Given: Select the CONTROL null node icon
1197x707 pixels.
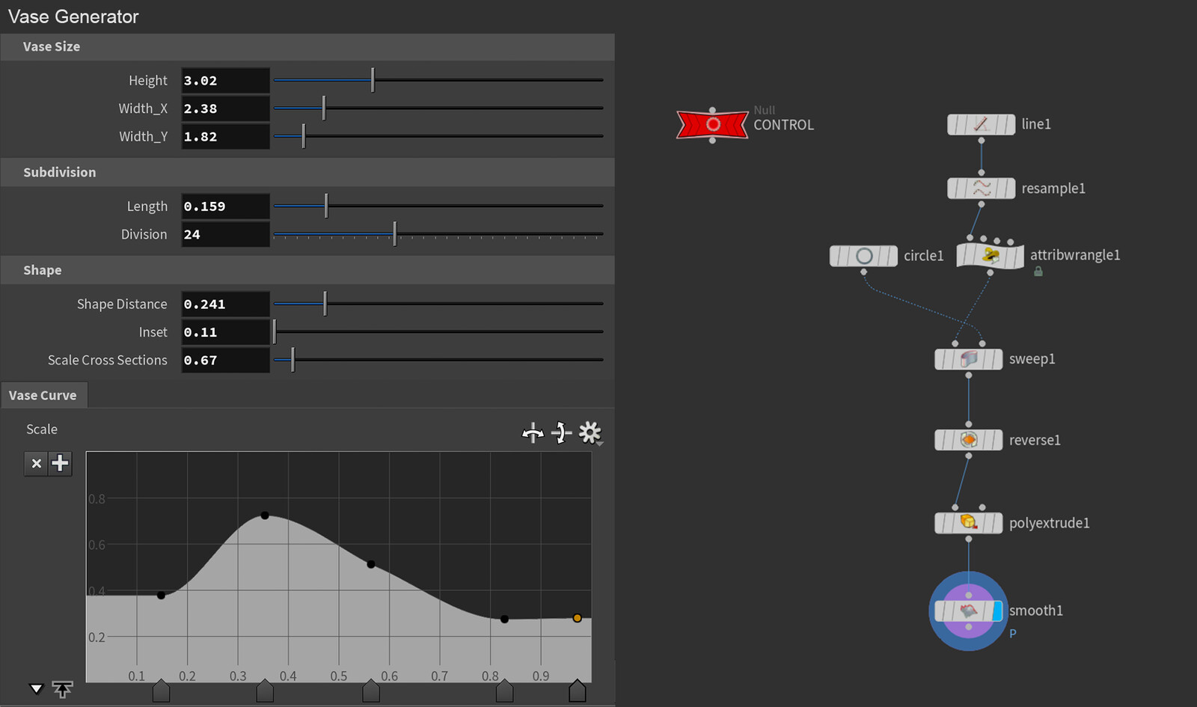Looking at the screenshot, I should [712, 124].
